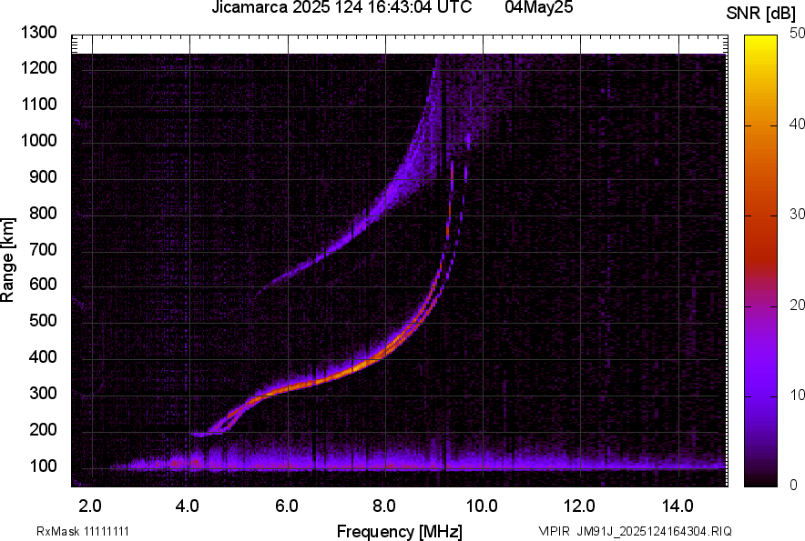Click the frequency tick label '14.0'
The width and height of the screenshot is (805, 541).
click(x=678, y=506)
